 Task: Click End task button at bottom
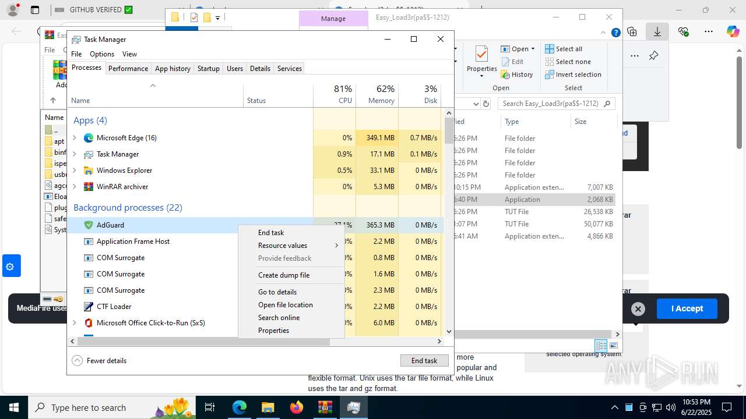[424, 361]
